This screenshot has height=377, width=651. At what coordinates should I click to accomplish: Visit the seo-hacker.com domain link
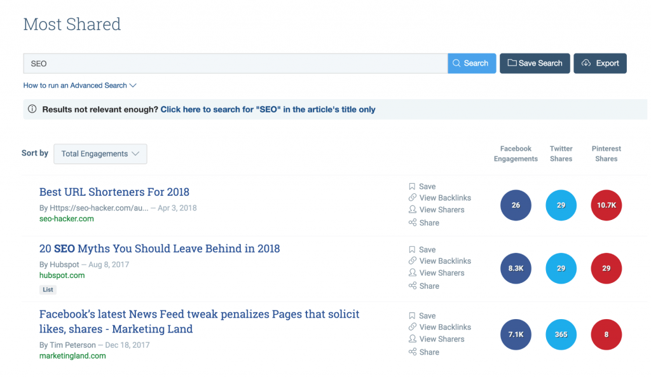point(66,219)
